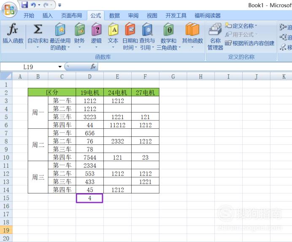Open the Name Box dropdown arrow
Viewport: 292px width, 242px height.
coord(60,67)
